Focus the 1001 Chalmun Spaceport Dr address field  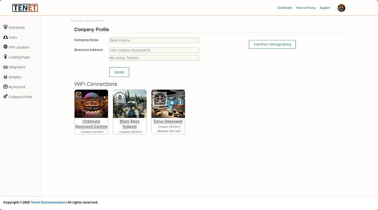pyautogui.click(x=154, y=50)
